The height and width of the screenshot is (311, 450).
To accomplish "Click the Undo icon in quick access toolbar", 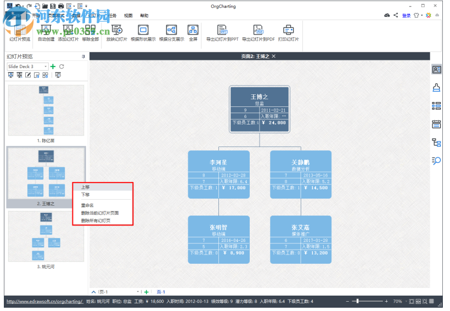I will click(x=18, y=5).
